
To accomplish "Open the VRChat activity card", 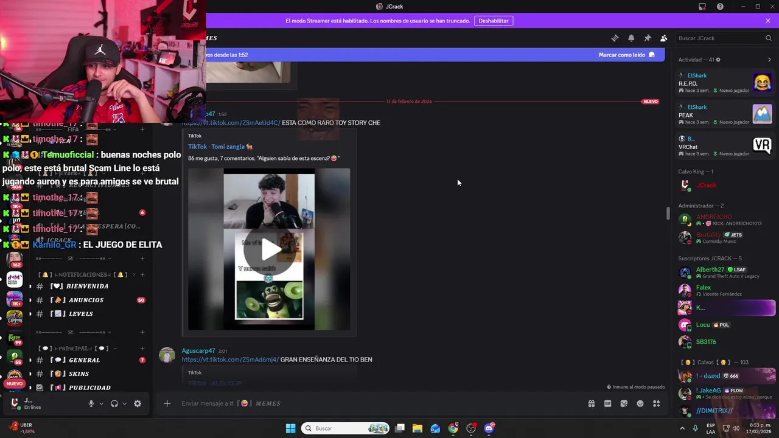I will pyautogui.click(x=725, y=146).
